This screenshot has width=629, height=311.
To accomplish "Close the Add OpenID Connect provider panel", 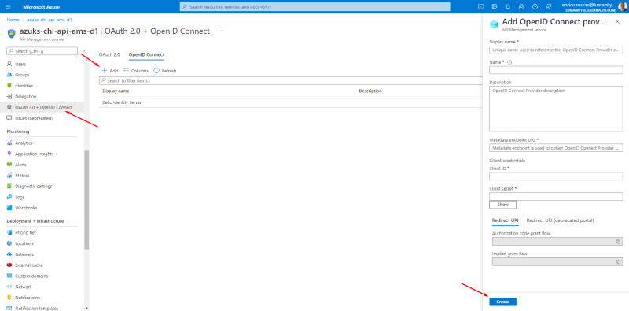I will point(617,22).
